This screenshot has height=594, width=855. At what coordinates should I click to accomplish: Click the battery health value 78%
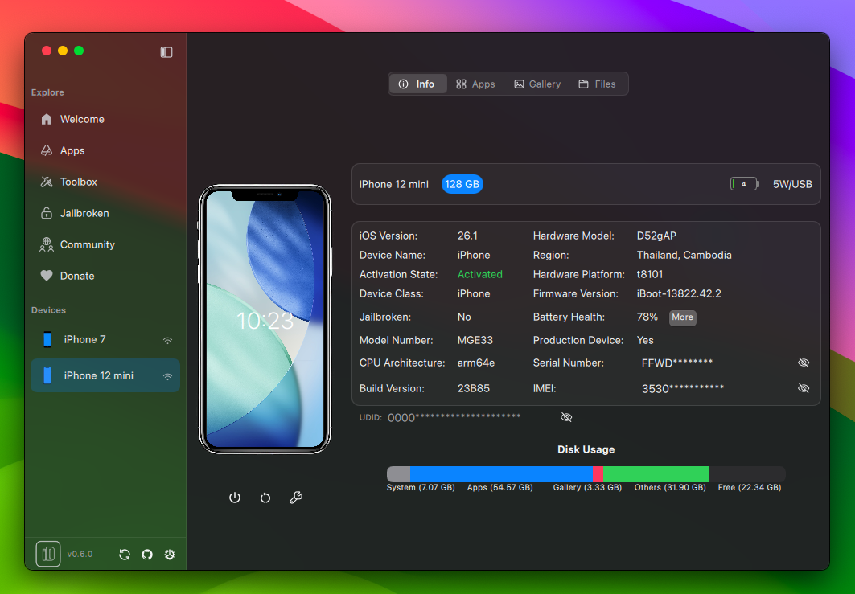(x=647, y=317)
